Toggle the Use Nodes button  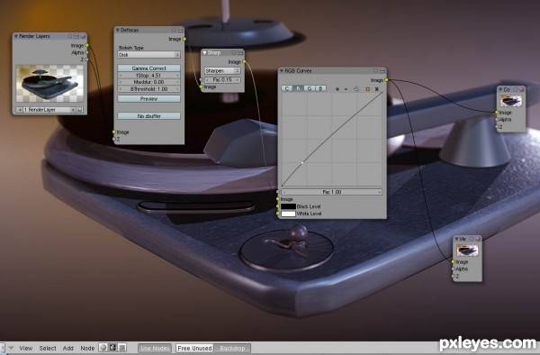point(155,348)
